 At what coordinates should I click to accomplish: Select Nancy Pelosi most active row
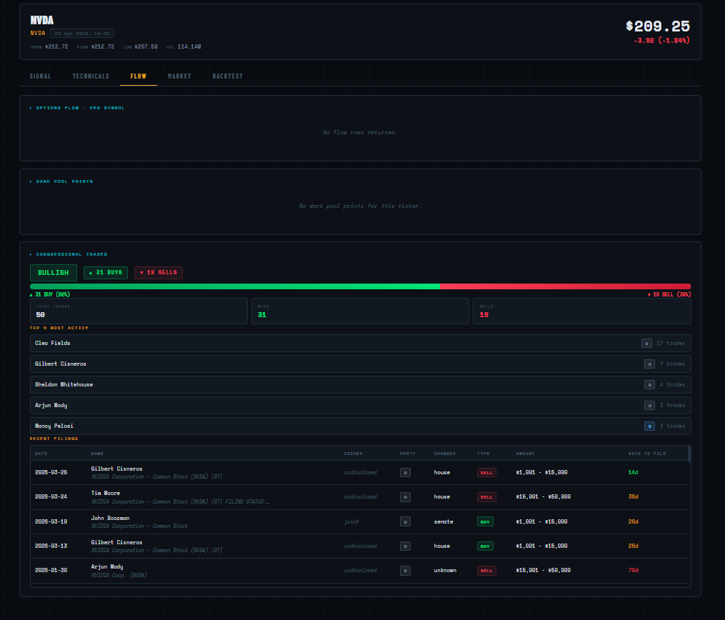click(360, 426)
